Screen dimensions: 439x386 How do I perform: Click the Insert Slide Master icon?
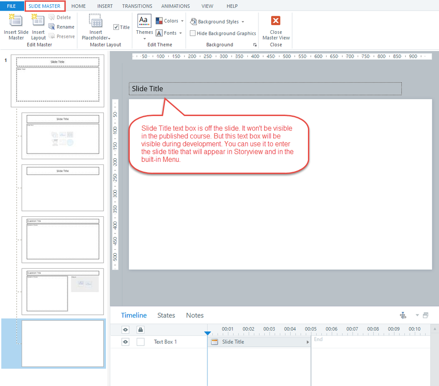coord(16,21)
